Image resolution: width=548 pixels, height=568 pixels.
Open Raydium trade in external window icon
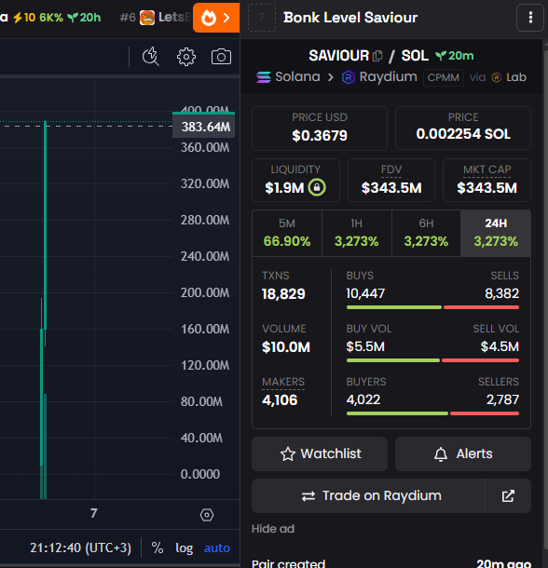point(508,496)
